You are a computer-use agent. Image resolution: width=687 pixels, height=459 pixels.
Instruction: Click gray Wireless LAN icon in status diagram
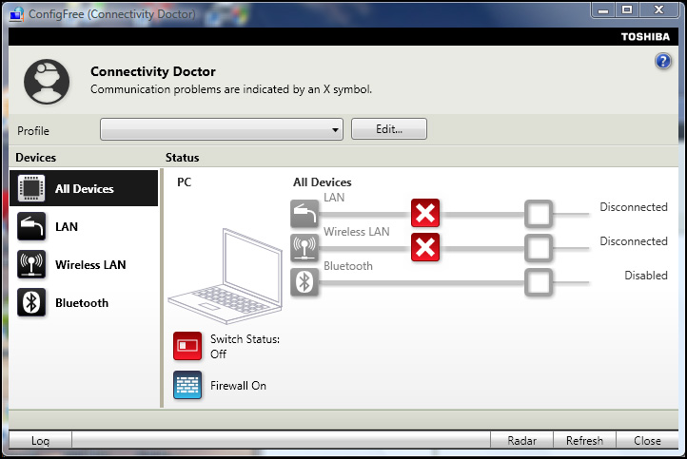coord(304,248)
